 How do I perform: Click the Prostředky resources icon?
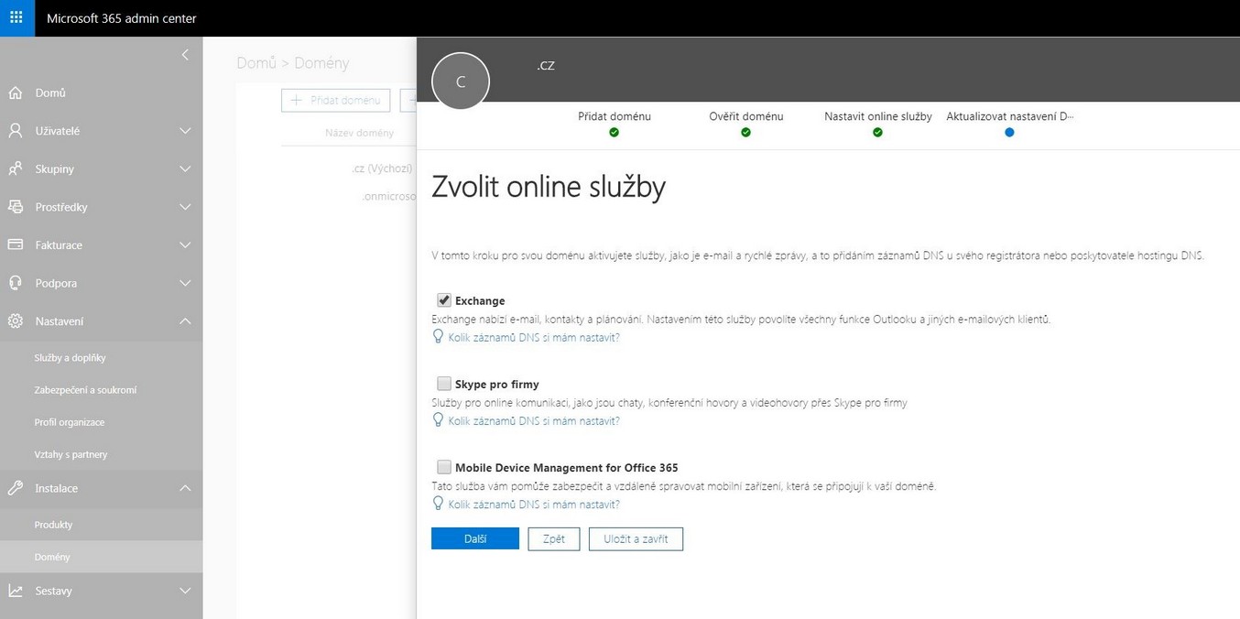click(x=16, y=207)
